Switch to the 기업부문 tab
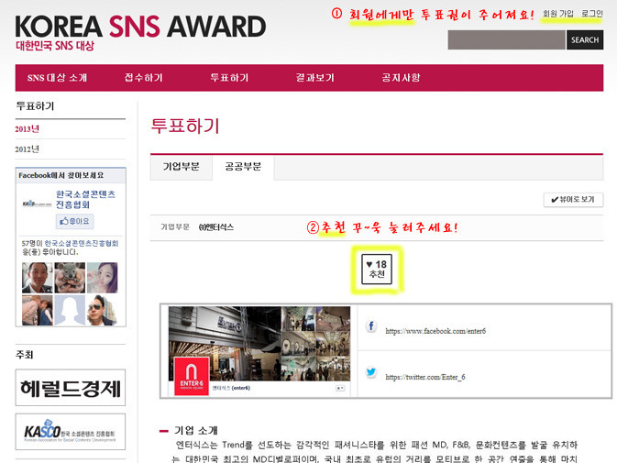The width and height of the screenshot is (617, 463). point(182,167)
